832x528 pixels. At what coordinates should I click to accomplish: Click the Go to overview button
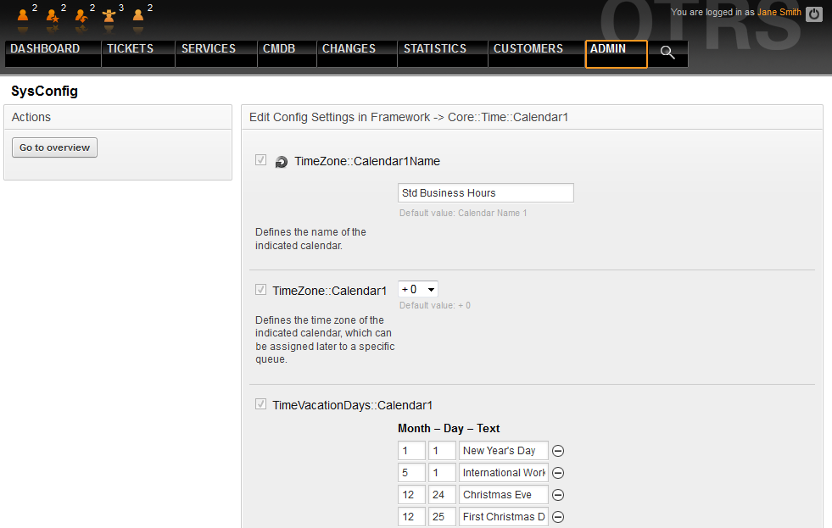(55, 147)
